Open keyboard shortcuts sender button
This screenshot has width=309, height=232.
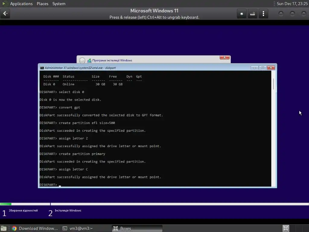253,14
